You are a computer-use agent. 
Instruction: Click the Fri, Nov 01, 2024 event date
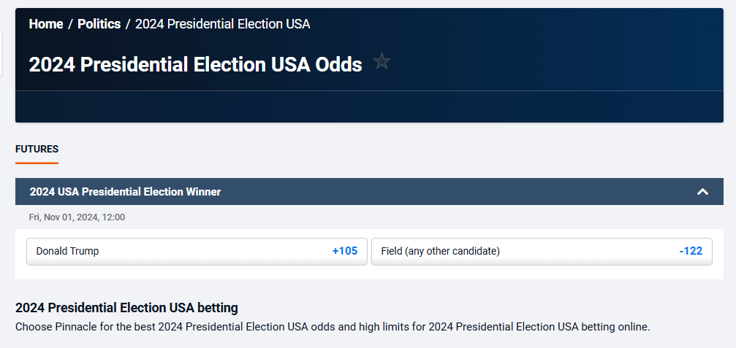click(77, 217)
